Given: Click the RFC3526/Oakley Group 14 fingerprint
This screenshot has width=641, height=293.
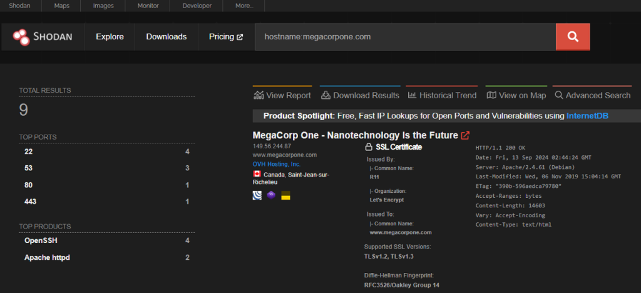Looking at the screenshot, I should point(401,285).
